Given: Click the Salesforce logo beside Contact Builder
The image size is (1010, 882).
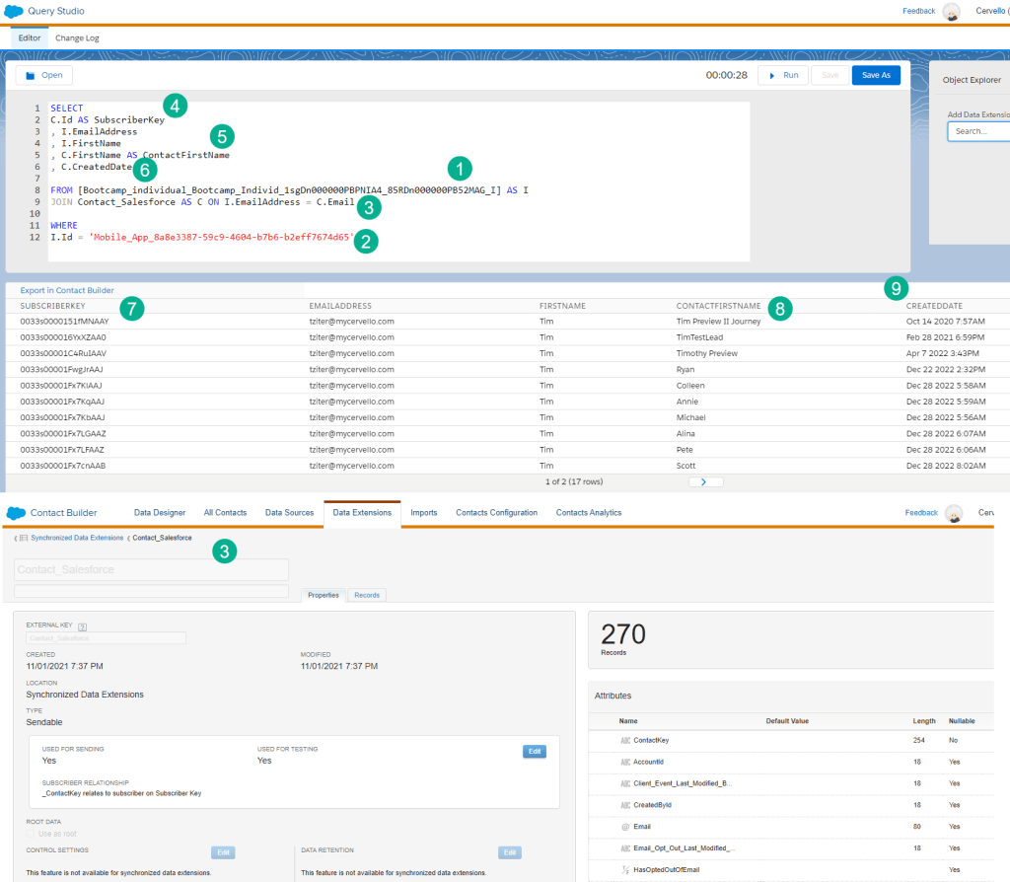Looking at the screenshot, I should (x=16, y=513).
